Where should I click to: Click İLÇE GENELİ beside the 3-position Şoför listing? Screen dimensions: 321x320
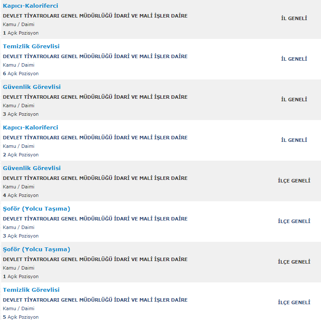point(294,221)
